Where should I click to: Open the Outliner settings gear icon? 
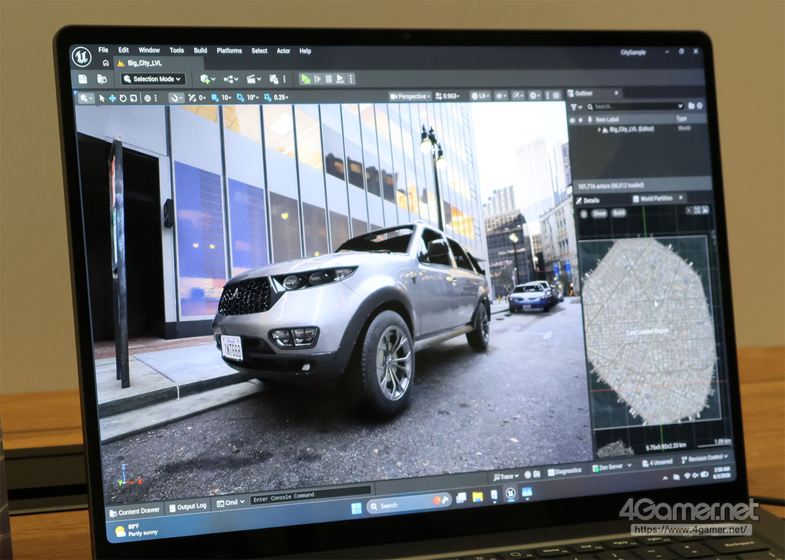pos(699,106)
